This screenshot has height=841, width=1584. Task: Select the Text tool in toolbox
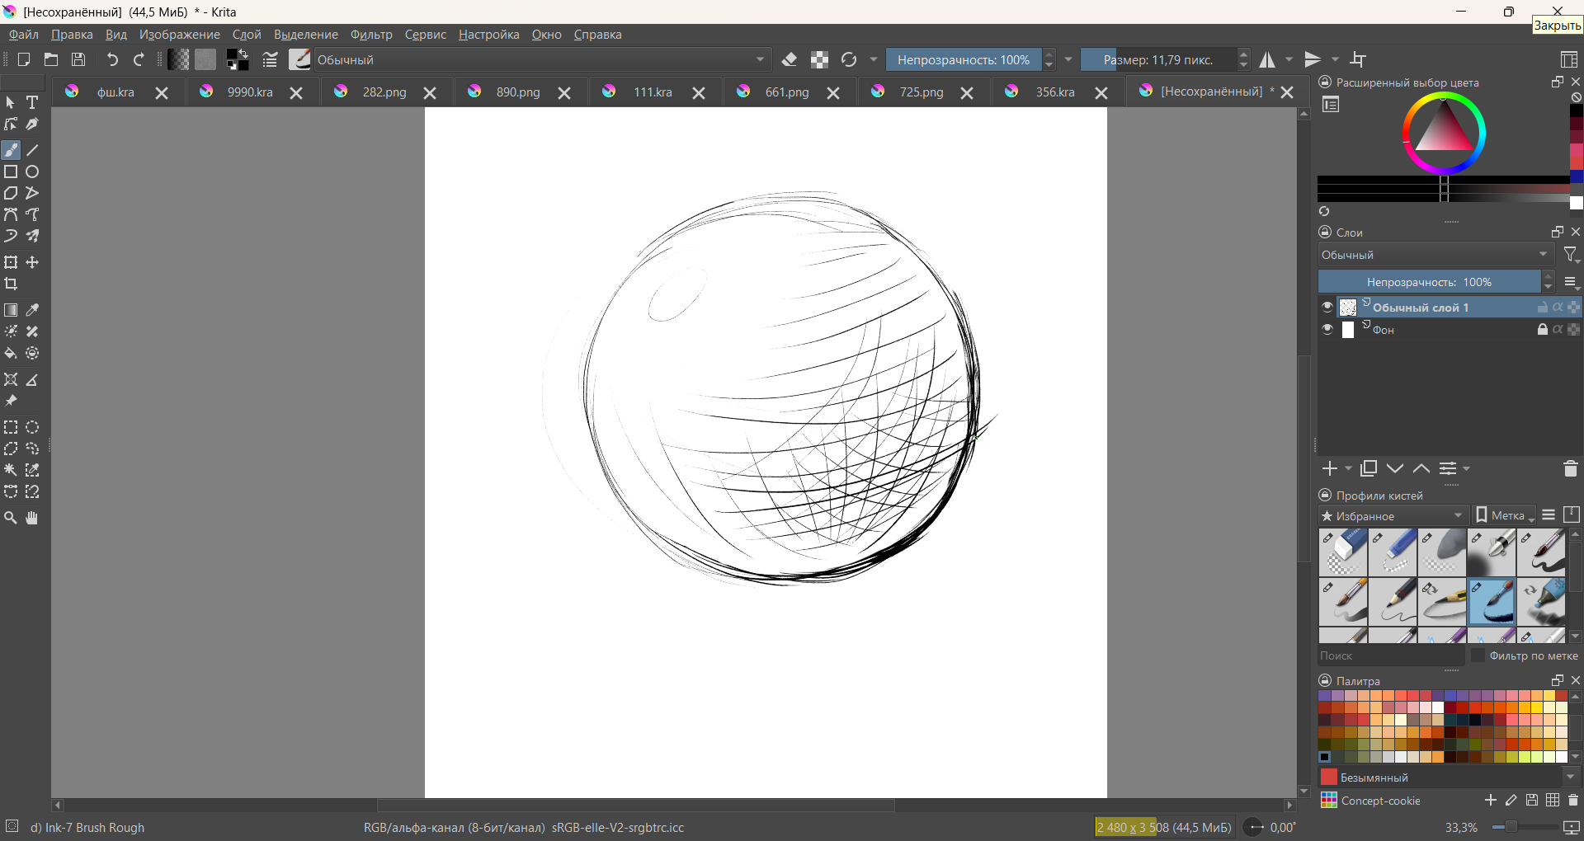(32, 103)
